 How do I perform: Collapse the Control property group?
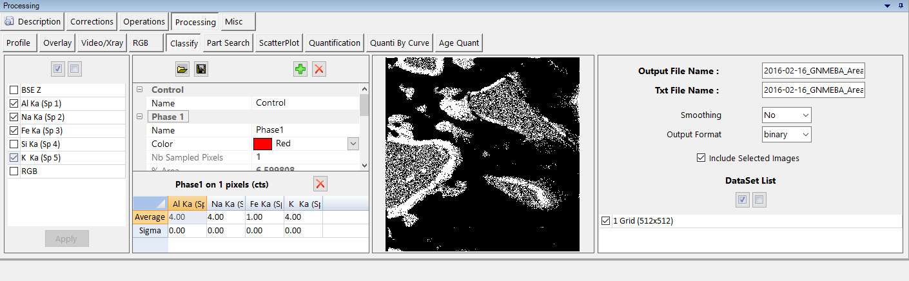click(x=139, y=90)
